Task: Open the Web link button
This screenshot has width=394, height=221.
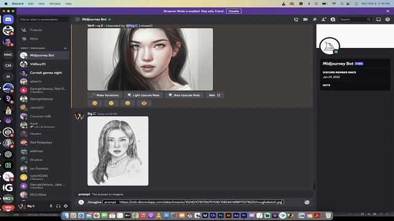Action: tap(214, 95)
